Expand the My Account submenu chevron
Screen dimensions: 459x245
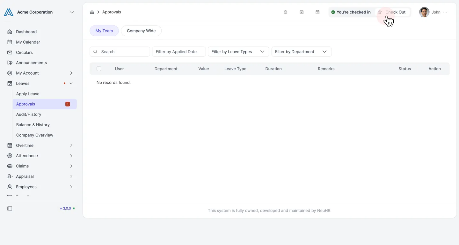pyautogui.click(x=71, y=73)
